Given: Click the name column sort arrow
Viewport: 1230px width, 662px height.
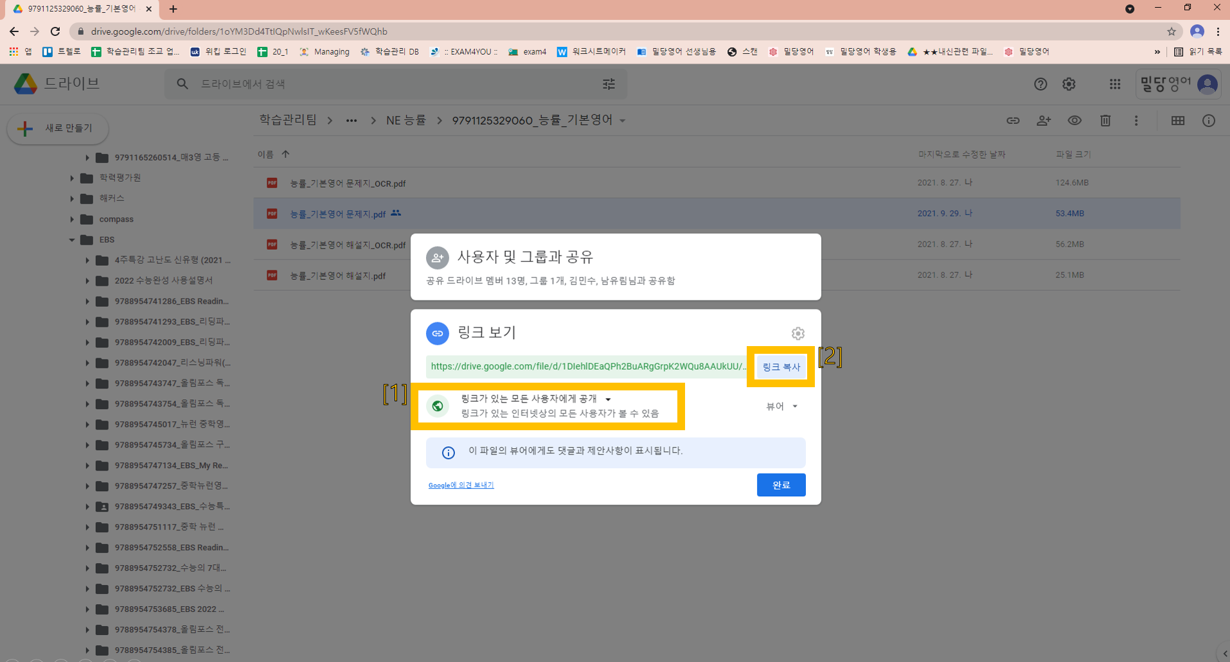Looking at the screenshot, I should pyautogui.click(x=286, y=154).
